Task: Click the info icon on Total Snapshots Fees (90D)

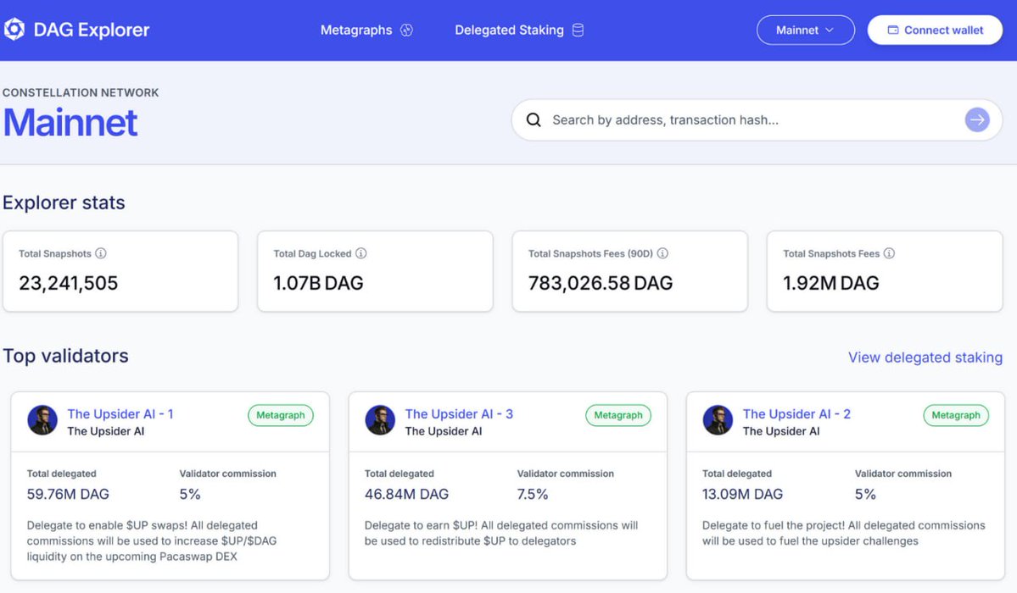Action: coord(662,252)
